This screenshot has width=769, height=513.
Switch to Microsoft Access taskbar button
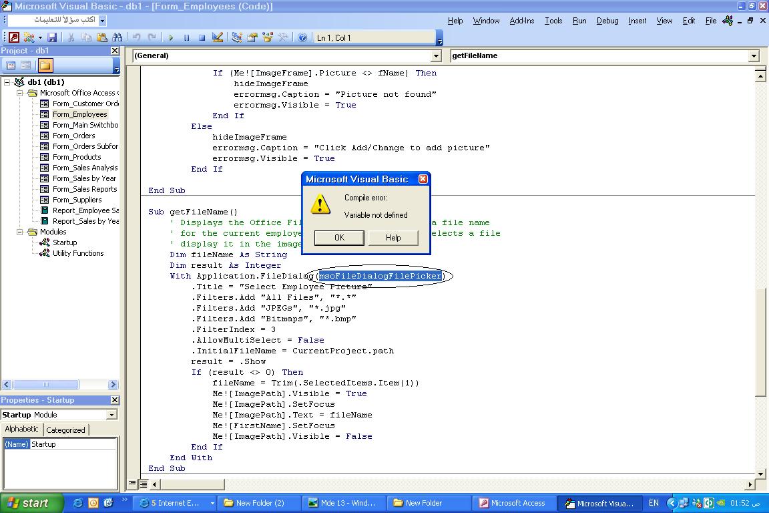(x=515, y=503)
